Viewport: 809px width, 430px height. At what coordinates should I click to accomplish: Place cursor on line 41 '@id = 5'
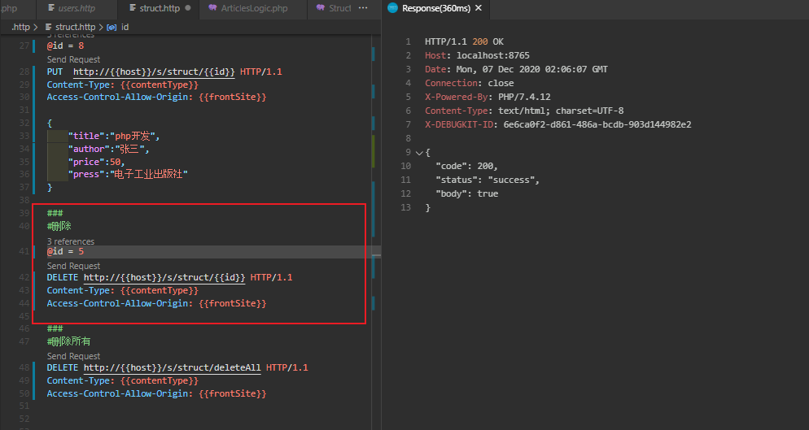pos(65,252)
